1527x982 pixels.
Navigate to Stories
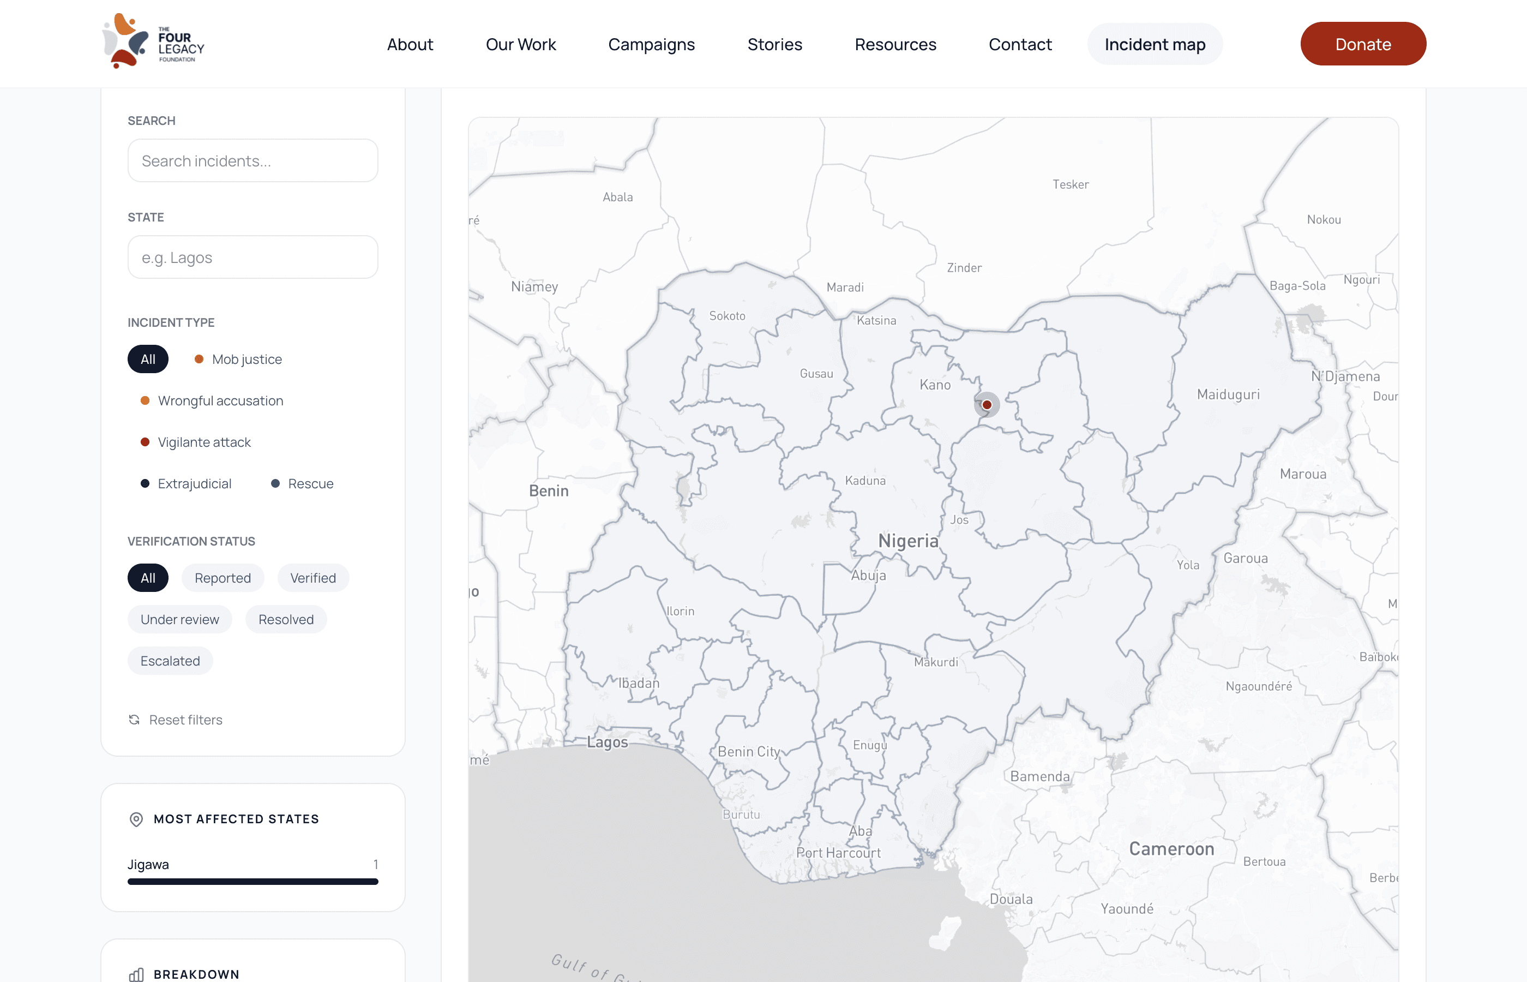click(774, 44)
